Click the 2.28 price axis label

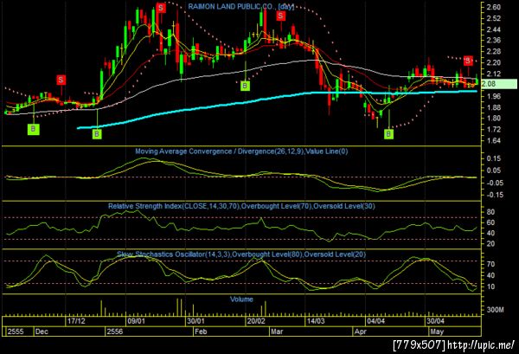click(493, 52)
